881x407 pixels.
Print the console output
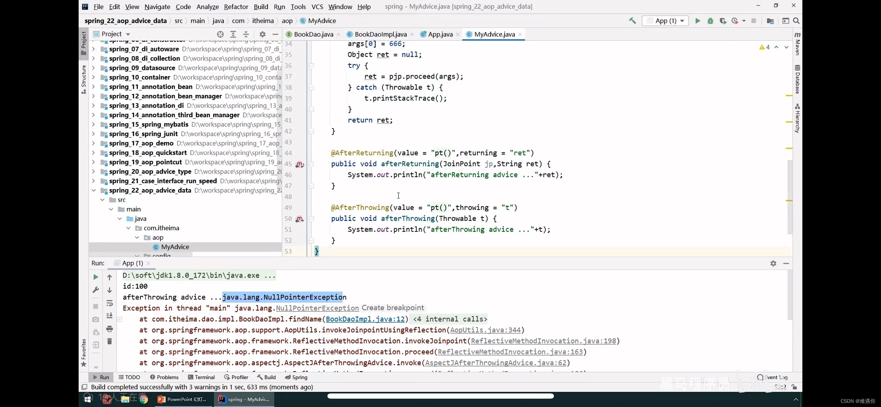pyautogui.click(x=110, y=329)
